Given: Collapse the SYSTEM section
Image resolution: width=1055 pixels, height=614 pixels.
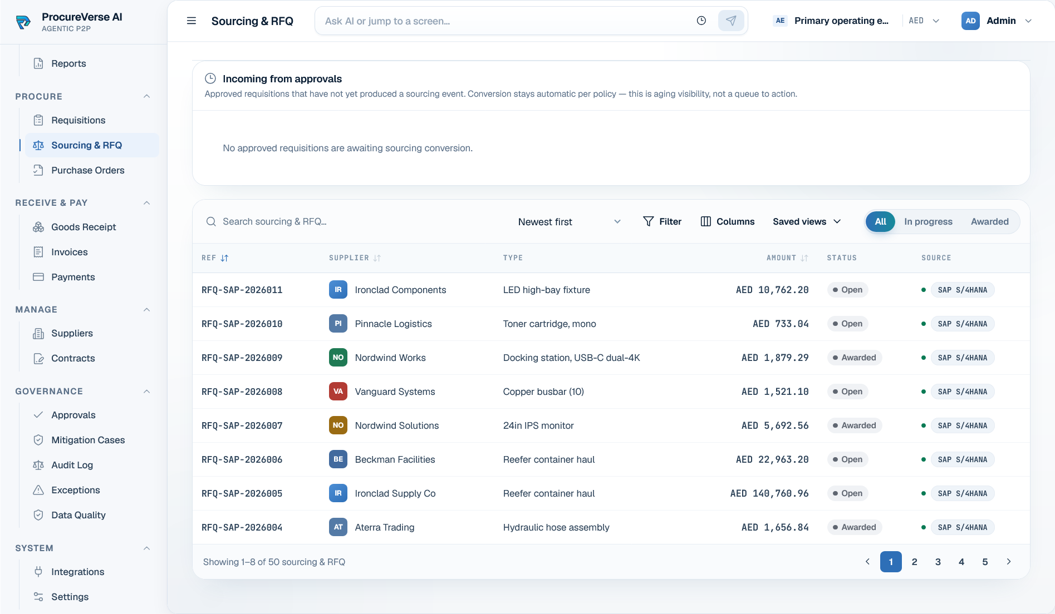Looking at the screenshot, I should tap(147, 548).
